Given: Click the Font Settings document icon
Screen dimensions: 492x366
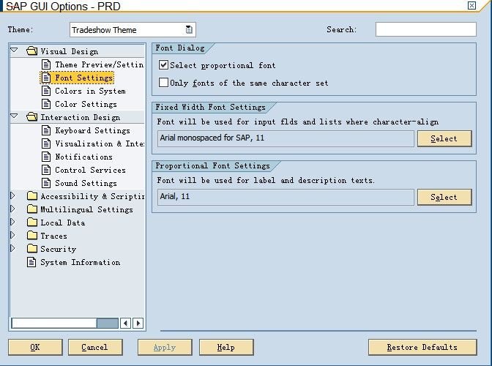Looking at the screenshot, I should pyautogui.click(x=46, y=78).
